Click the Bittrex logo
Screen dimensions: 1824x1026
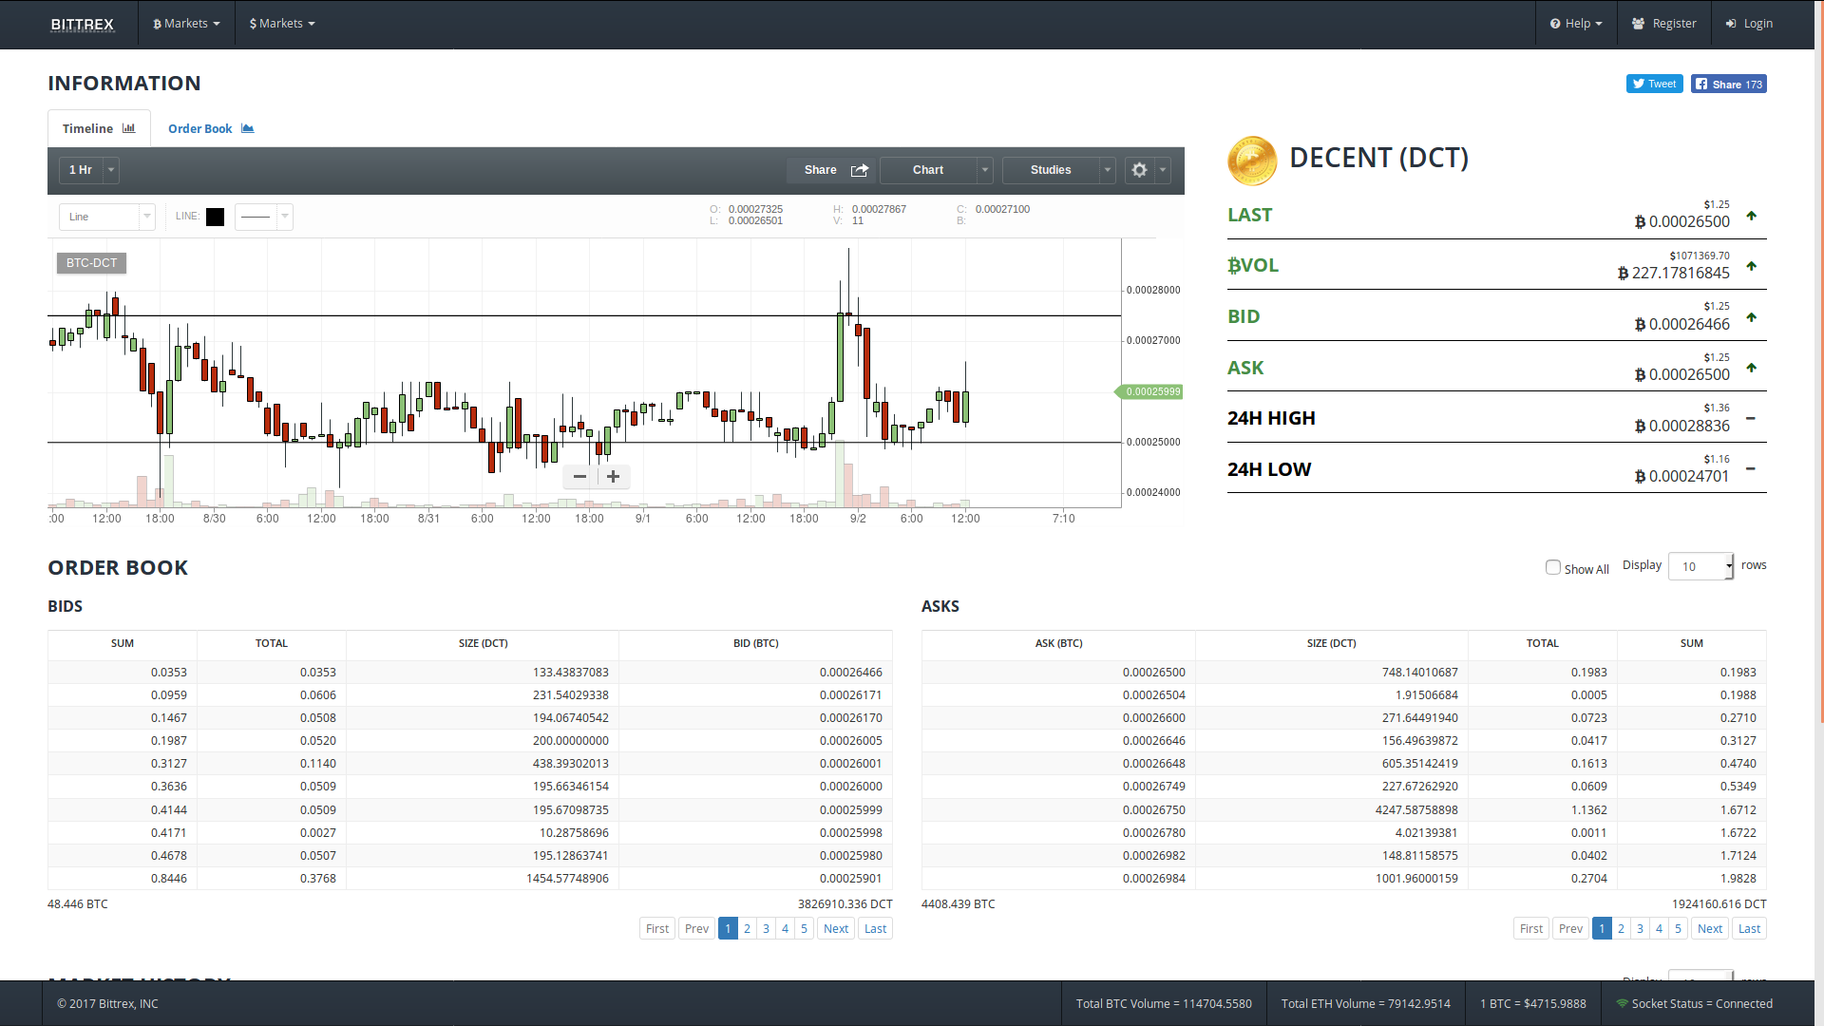[x=82, y=24]
